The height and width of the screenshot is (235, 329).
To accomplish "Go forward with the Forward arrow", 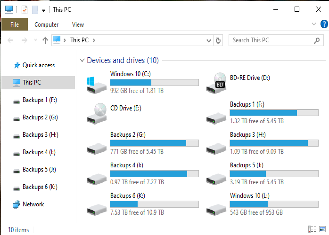I will (25, 40).
